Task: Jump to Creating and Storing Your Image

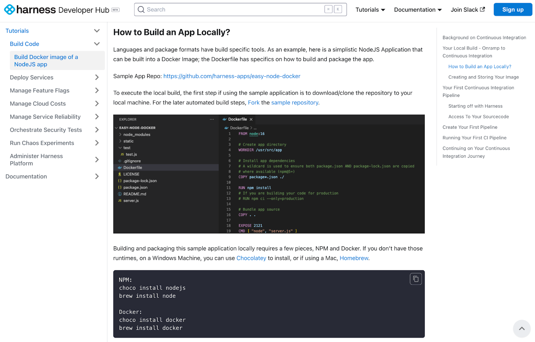Action: pos(484,77)
